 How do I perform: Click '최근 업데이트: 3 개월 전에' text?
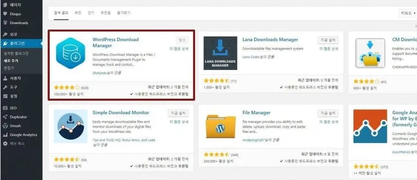(318, 80)
